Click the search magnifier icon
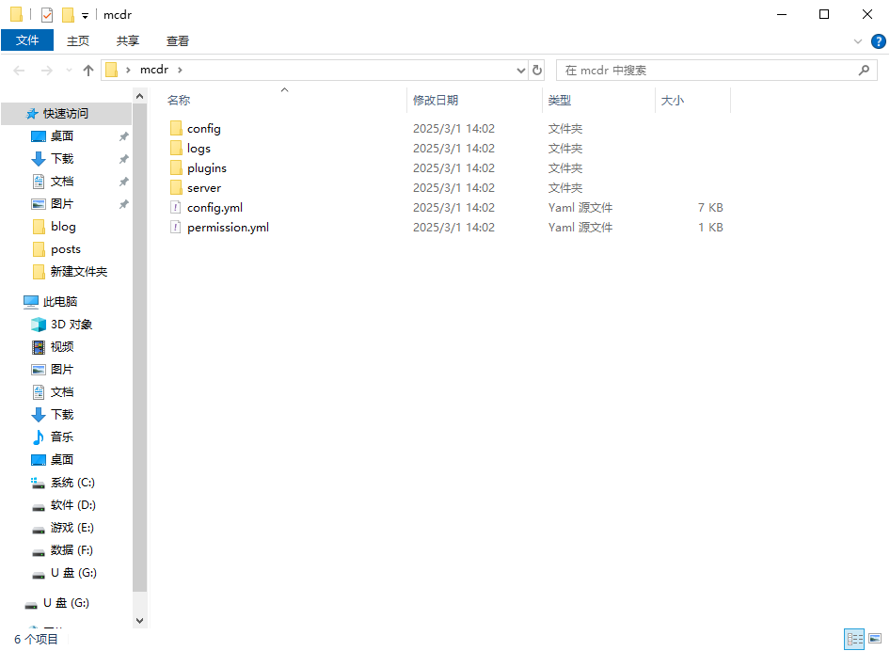Screen dimensions: 890x651 click(x=864, y=71)
